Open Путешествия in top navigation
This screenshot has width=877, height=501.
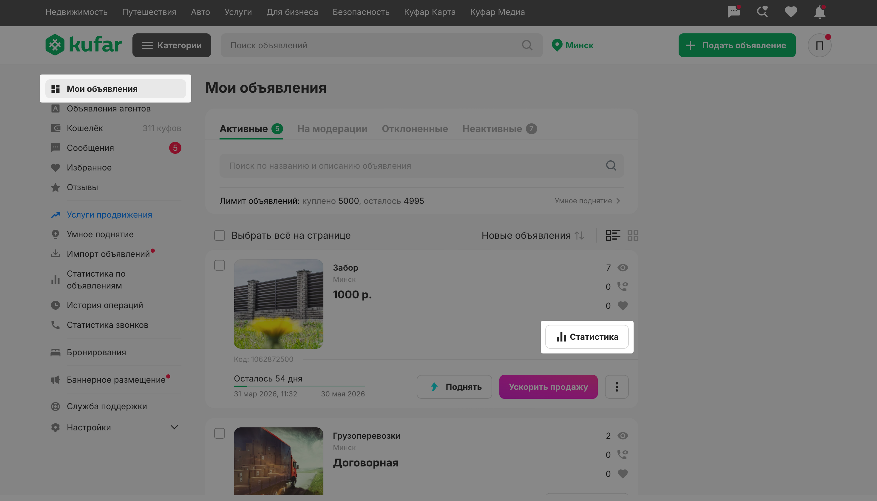(149, 12)
